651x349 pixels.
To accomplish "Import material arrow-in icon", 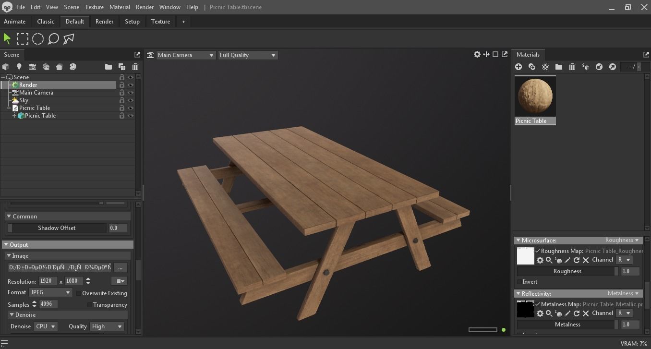I will pos(599,67).
